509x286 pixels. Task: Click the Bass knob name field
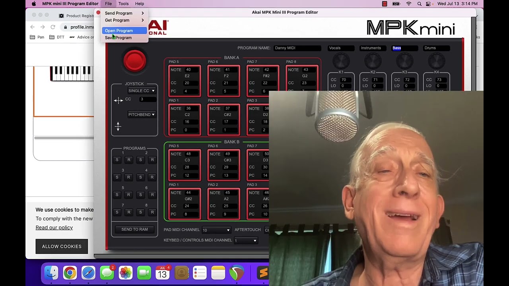click(x=404, y=48)
